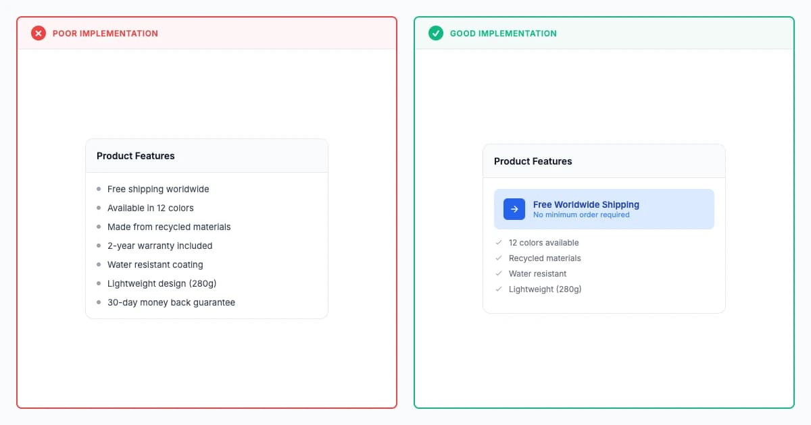The image size is (811, 425).
Task: Select Made from recycled materials list item
Action: (x=164, y=227)
